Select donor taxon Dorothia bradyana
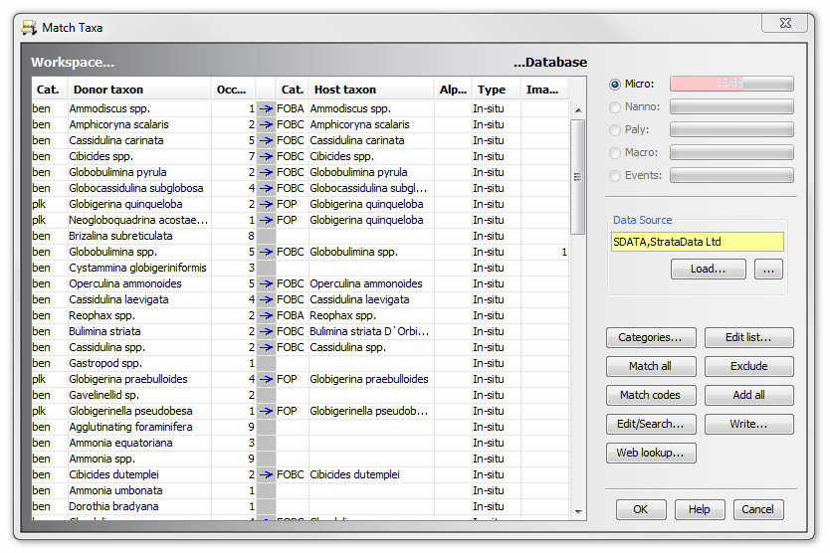This screenshot has width=830, height=553. (x=113, y=506)
